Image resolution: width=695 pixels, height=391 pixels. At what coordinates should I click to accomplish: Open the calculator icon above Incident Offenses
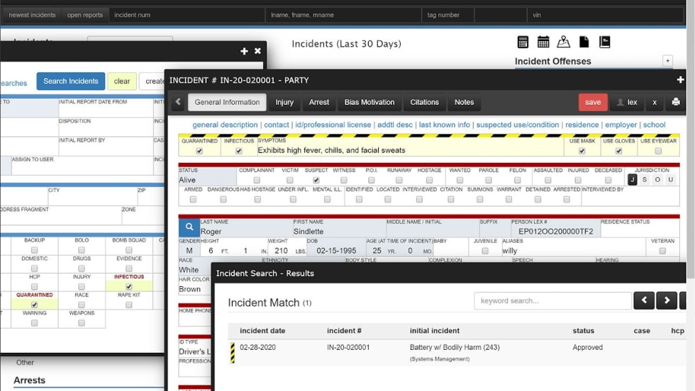coord(523,42)
